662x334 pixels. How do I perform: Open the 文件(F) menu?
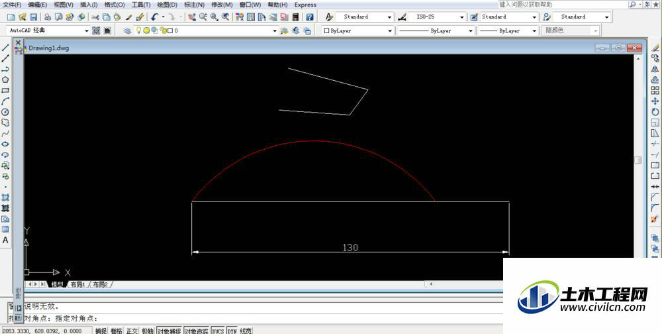pyautogui.click(x=12, y=5)
